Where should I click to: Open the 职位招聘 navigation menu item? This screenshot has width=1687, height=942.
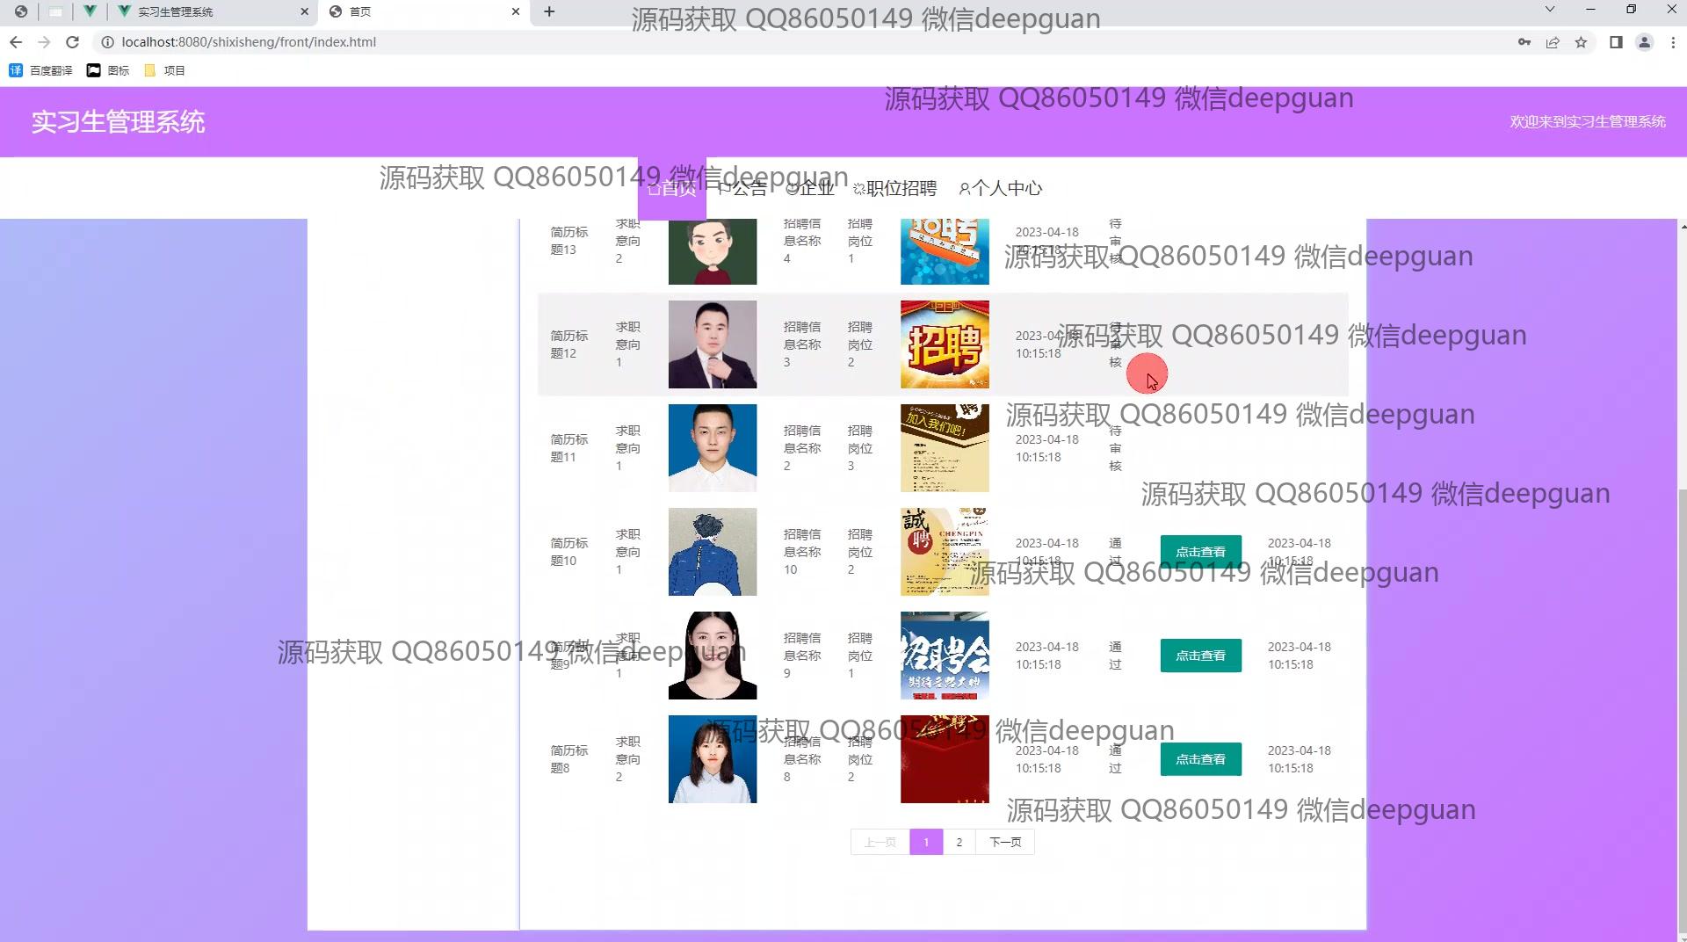pos(894,188)
